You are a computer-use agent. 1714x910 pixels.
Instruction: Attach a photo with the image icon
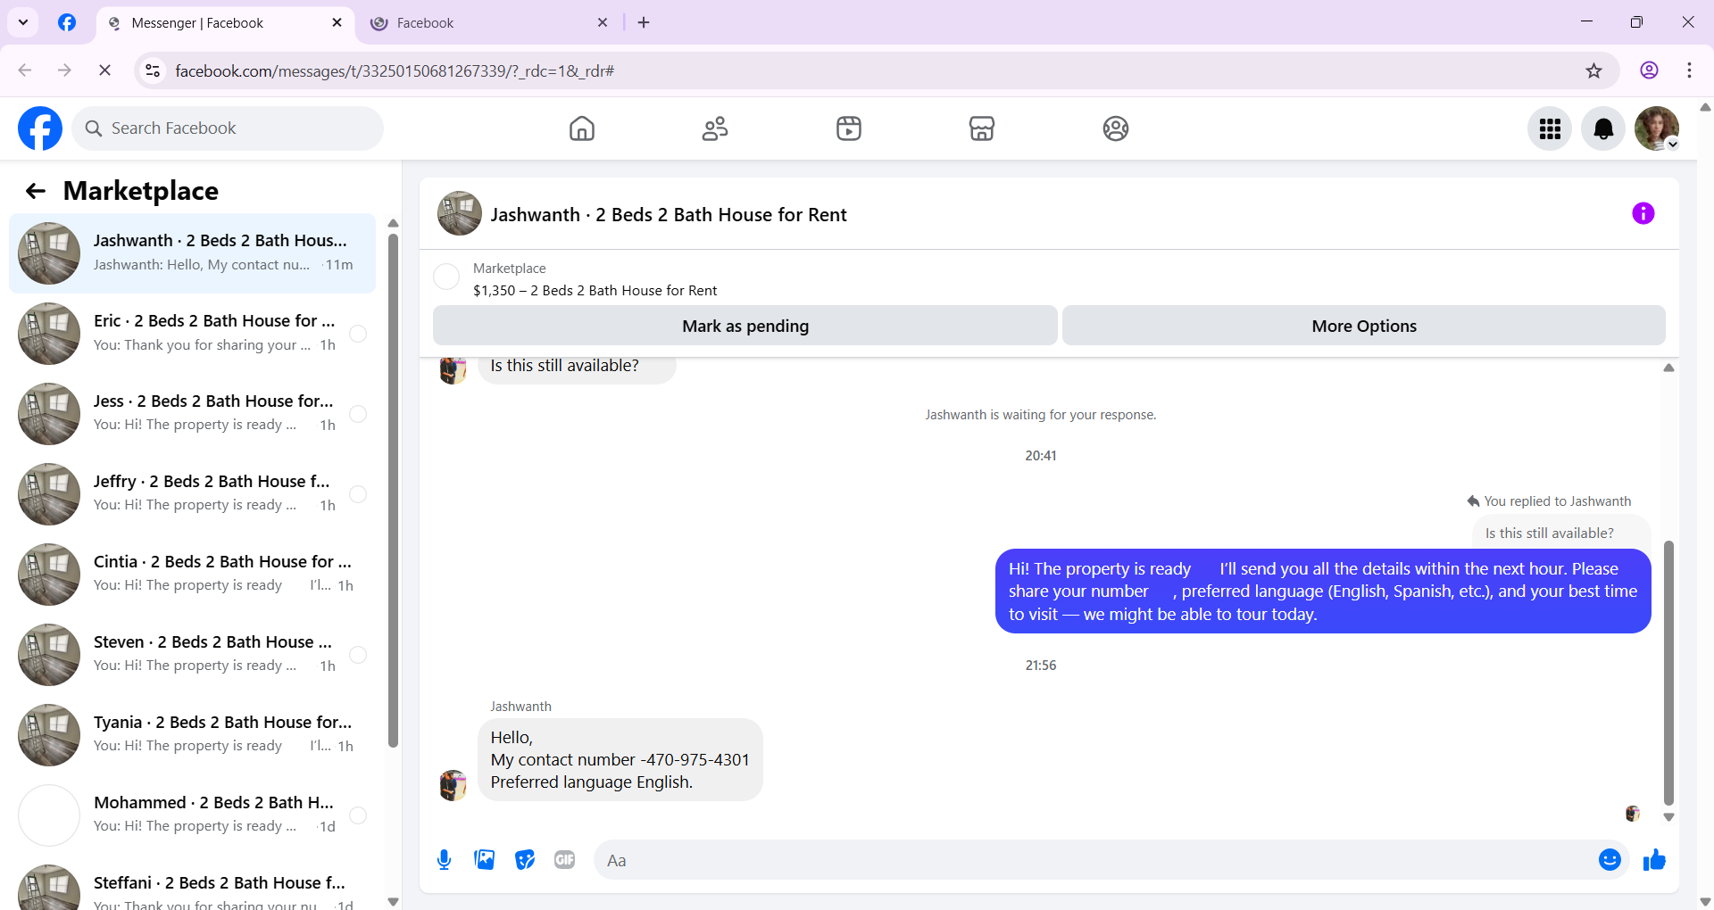point(485,860)
